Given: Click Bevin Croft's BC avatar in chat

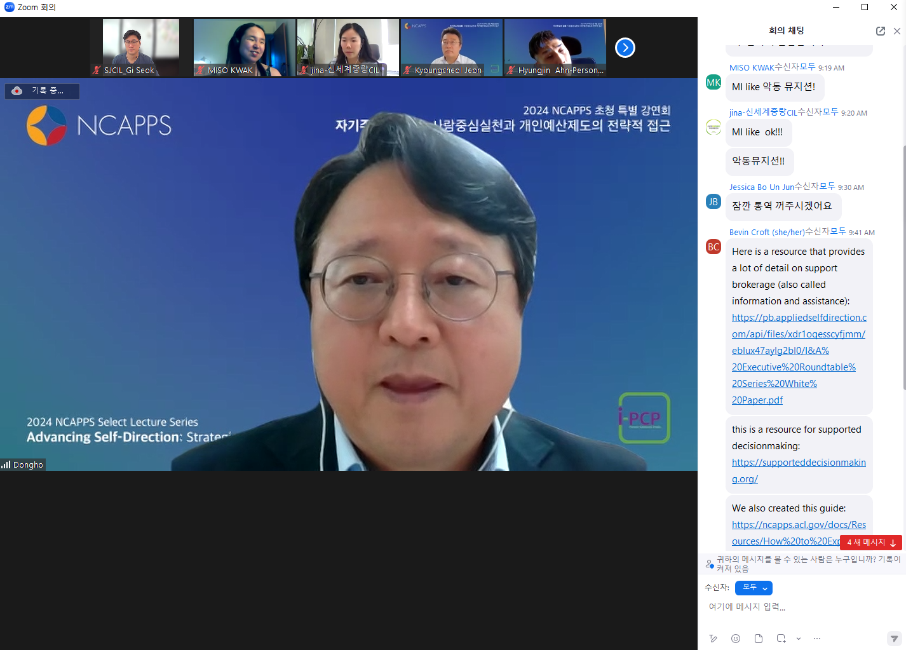Looking at the screenshot, I should tap(713, 247).
